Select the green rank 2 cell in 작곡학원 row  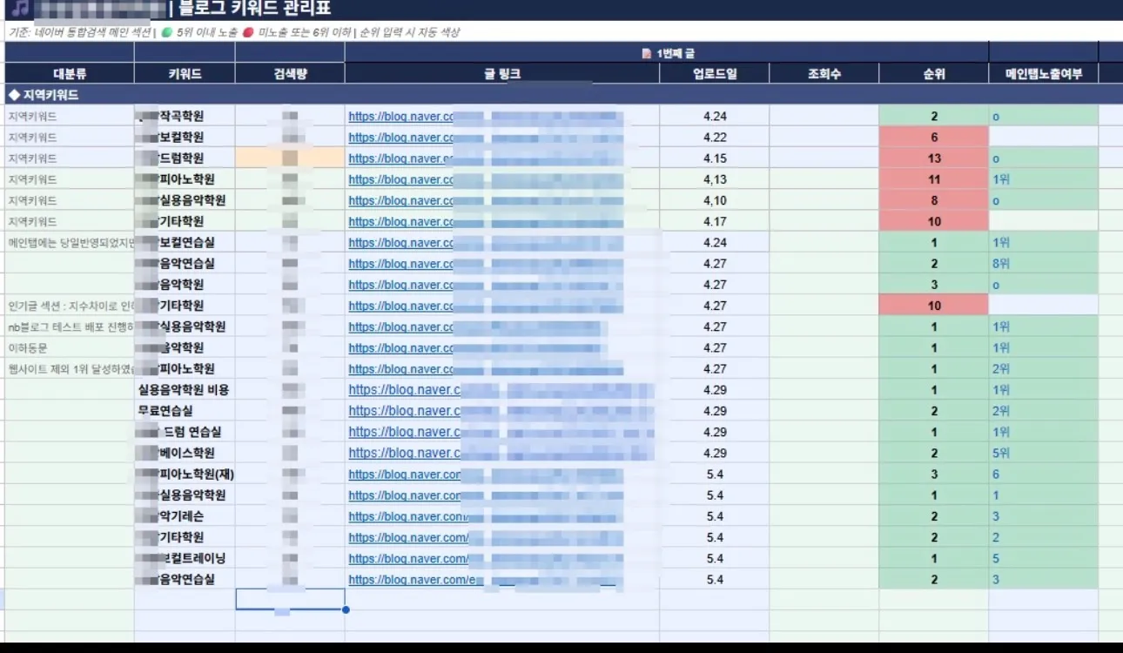[x=934, y=116]
